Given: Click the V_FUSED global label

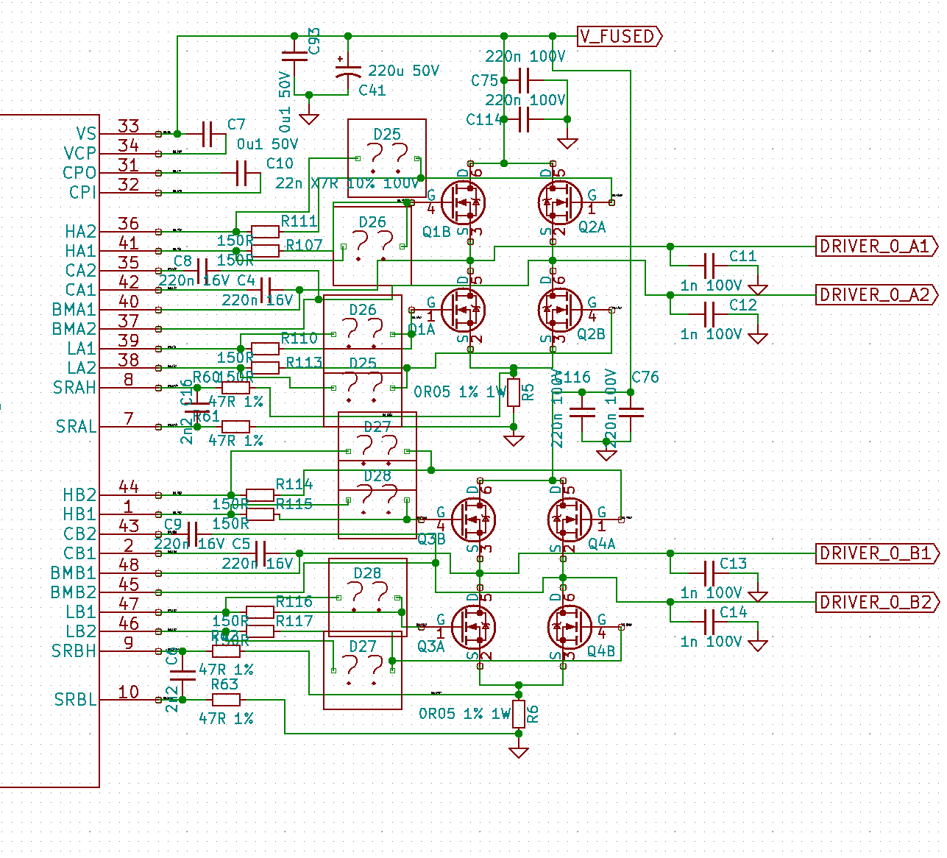Looking at the screenshot, I should pyautogui.click(x=620, y=36).
